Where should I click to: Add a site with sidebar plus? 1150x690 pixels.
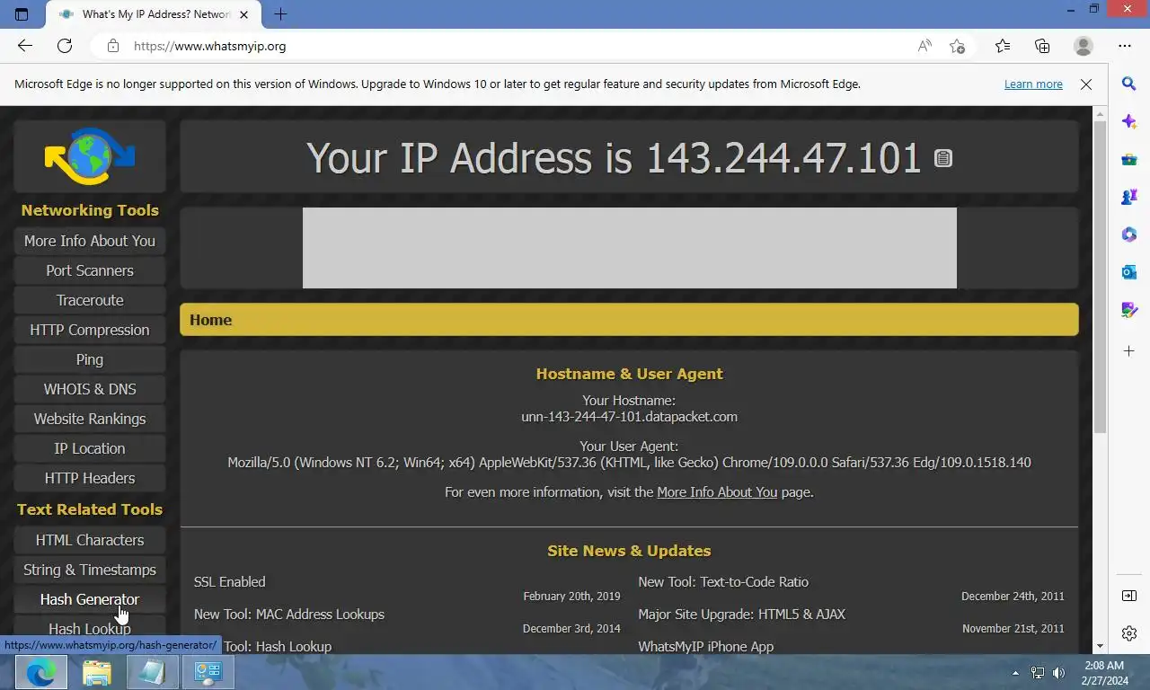coord(1129,351)
